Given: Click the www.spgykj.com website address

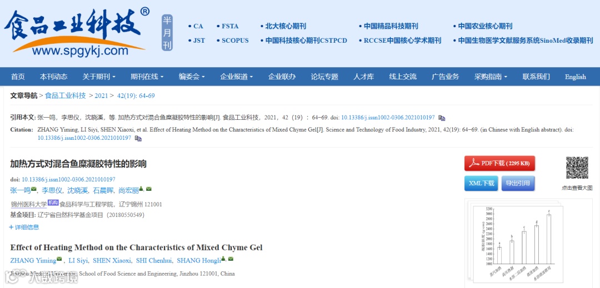Looking at the screenshot, I should (81, 50).
